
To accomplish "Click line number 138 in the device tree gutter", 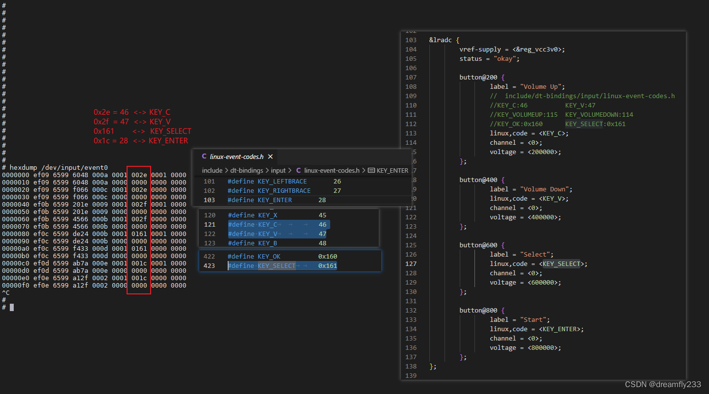I will point(411,366).
